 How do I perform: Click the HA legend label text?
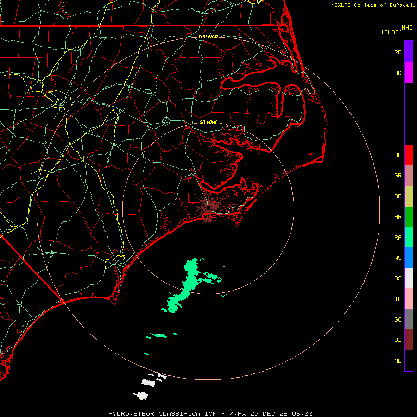[398, 155]
